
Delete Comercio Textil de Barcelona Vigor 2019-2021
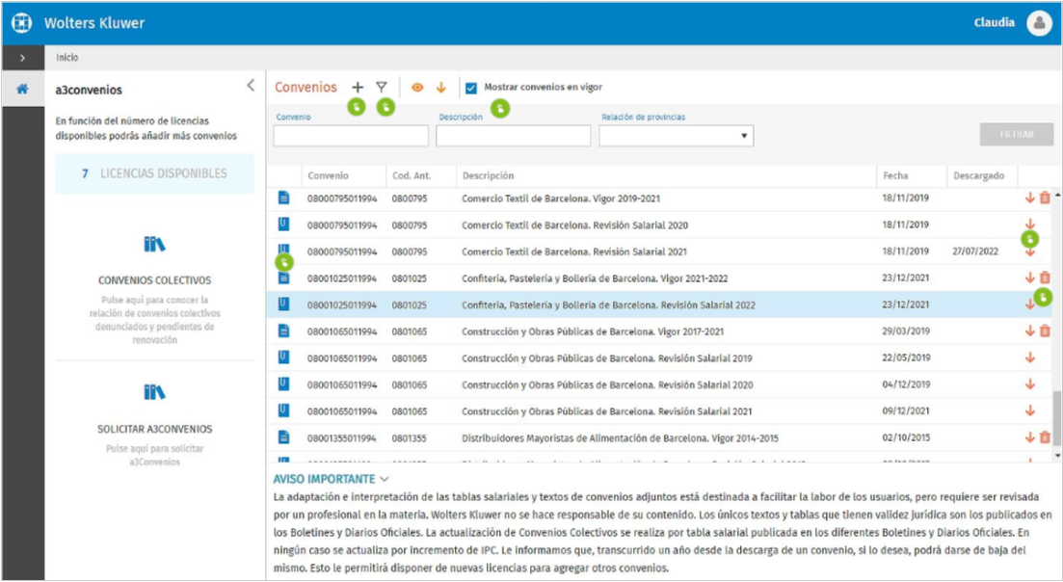(x=1045, y=198)
